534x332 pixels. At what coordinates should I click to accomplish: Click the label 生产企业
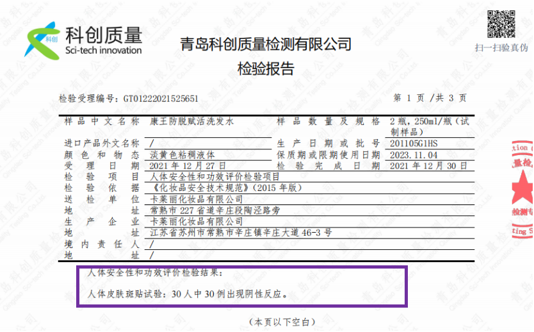click(102, 222)
